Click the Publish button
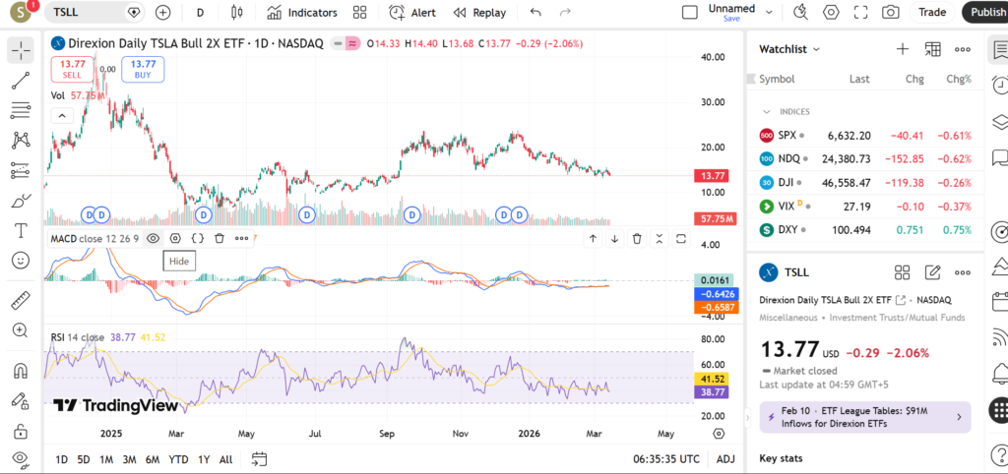The width and height of the screenshot is (1008, 474). click(x=986, y=13)
